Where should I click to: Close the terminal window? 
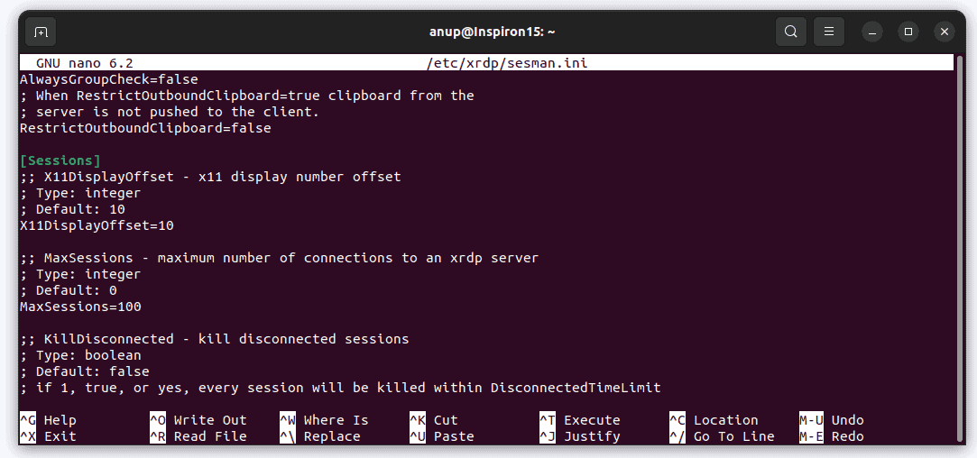tap(945, 32)
